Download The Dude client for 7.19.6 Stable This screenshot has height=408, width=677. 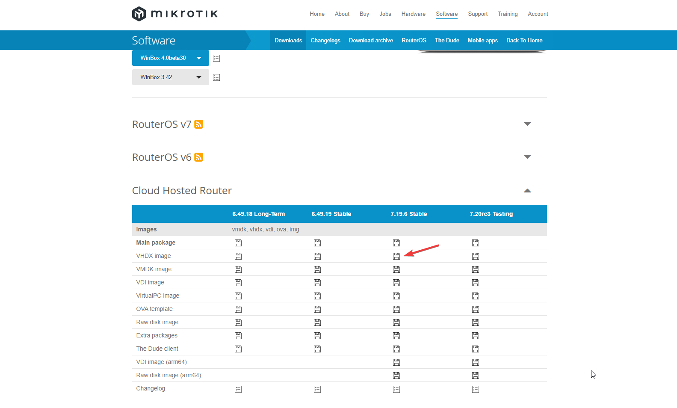point(396,349)
